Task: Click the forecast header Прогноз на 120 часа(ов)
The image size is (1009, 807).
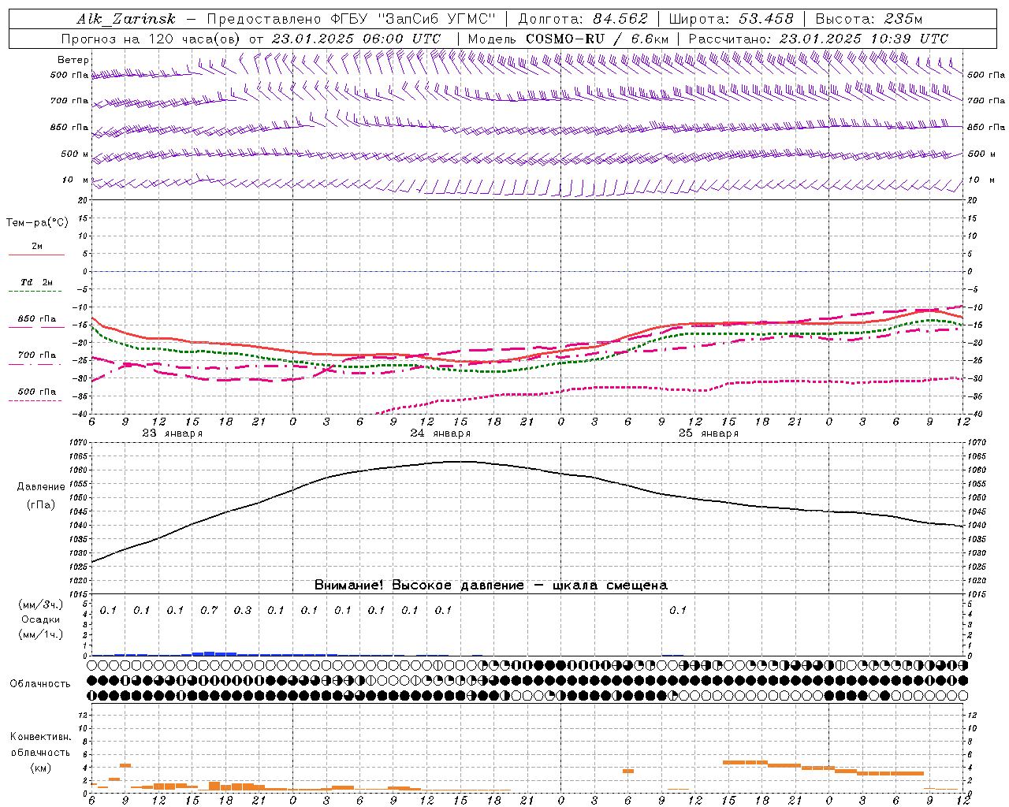Action: coord(152,39)
